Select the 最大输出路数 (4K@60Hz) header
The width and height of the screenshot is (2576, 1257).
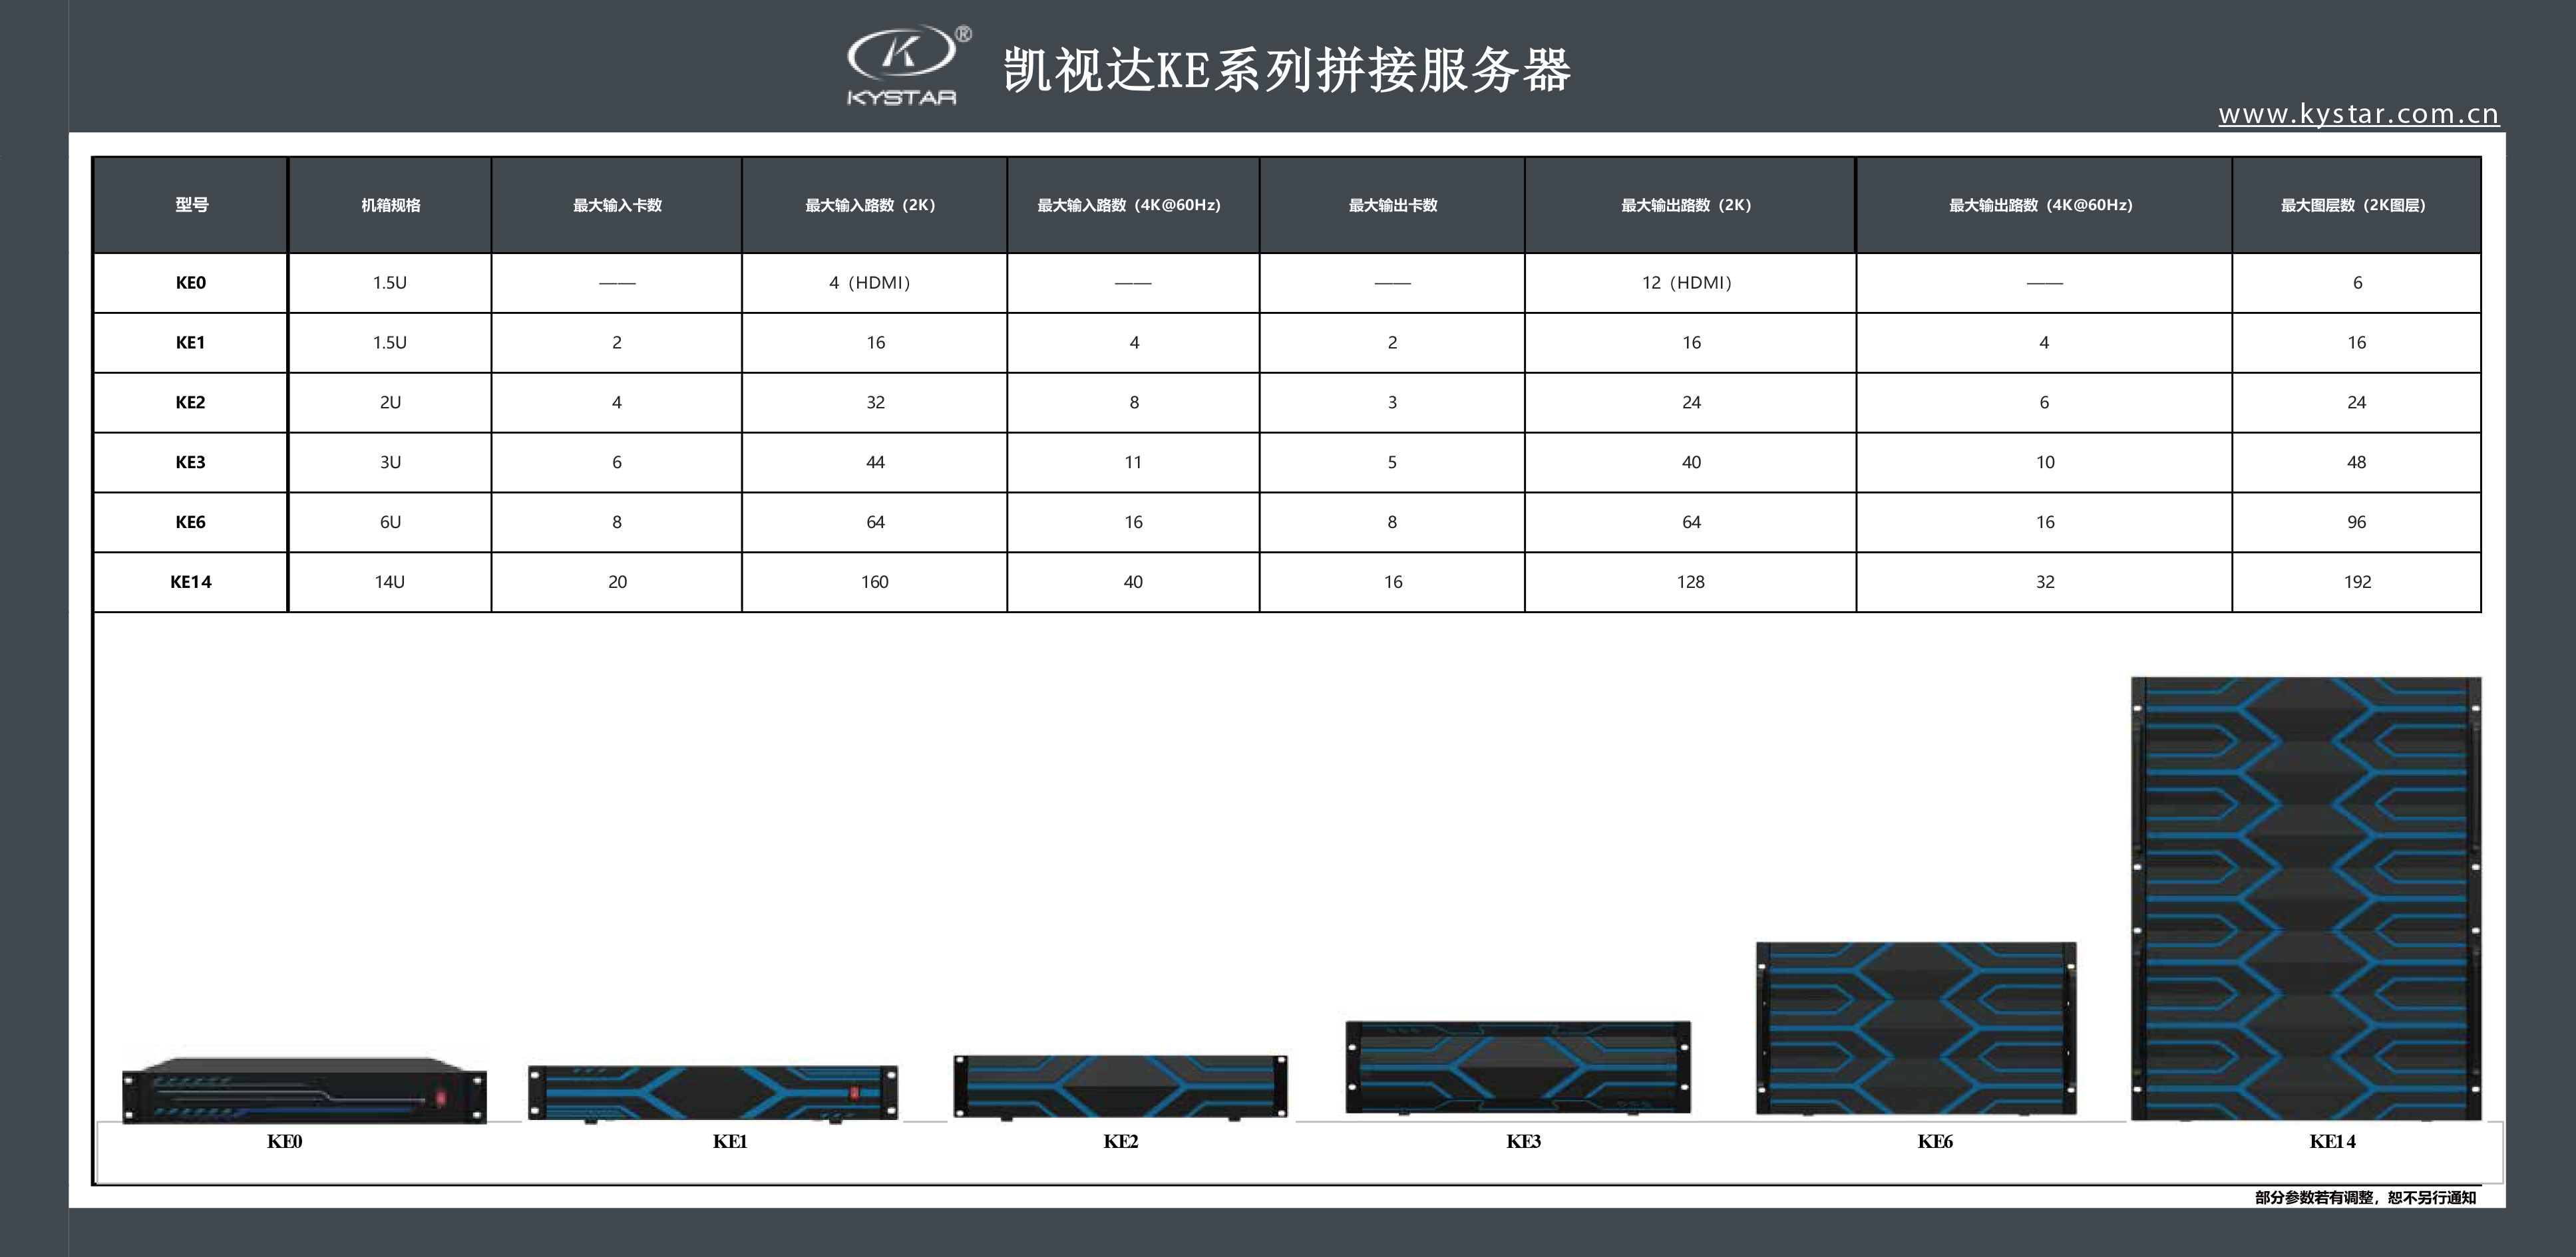point(2044,205)
